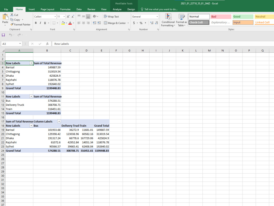The height and width of the screenshot is (206, 274).
Task: Open the Font group dialog launcher
Action: pos(74,30)
